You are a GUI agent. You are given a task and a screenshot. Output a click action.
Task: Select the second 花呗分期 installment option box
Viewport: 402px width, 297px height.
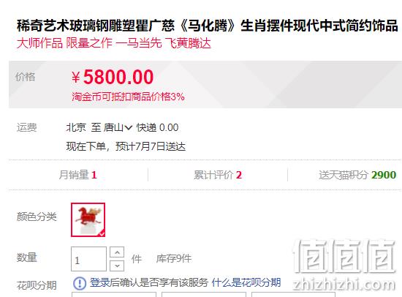pyautogui.click(x=204, y=294)
